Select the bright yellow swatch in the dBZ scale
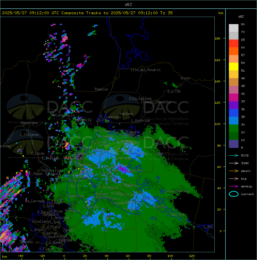 234,67
